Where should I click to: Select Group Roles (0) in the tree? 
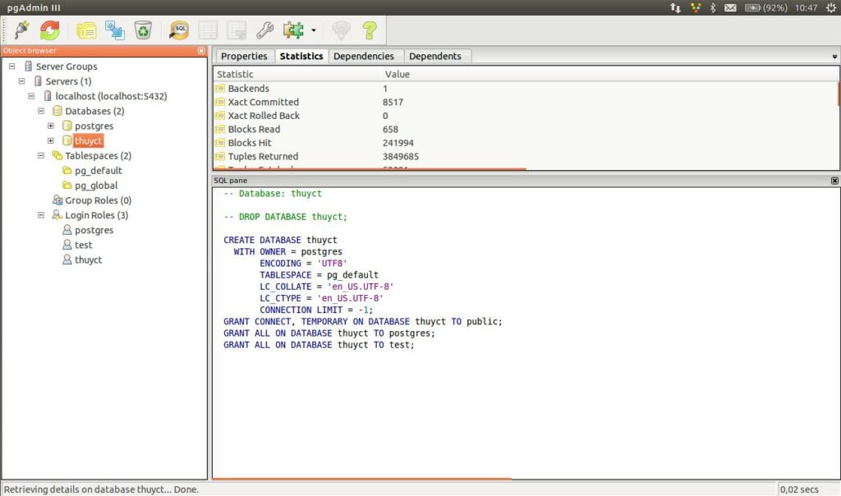[x=99, y=200]
